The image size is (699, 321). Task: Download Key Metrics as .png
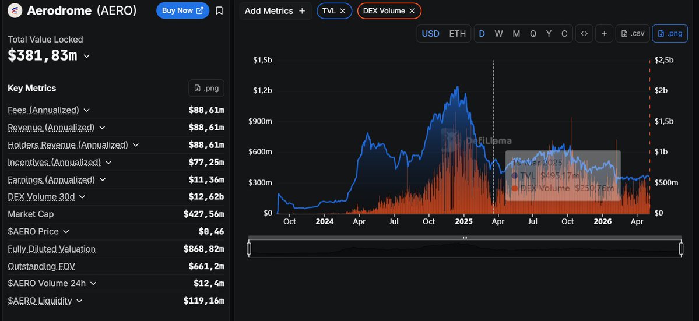click(206, 88)
